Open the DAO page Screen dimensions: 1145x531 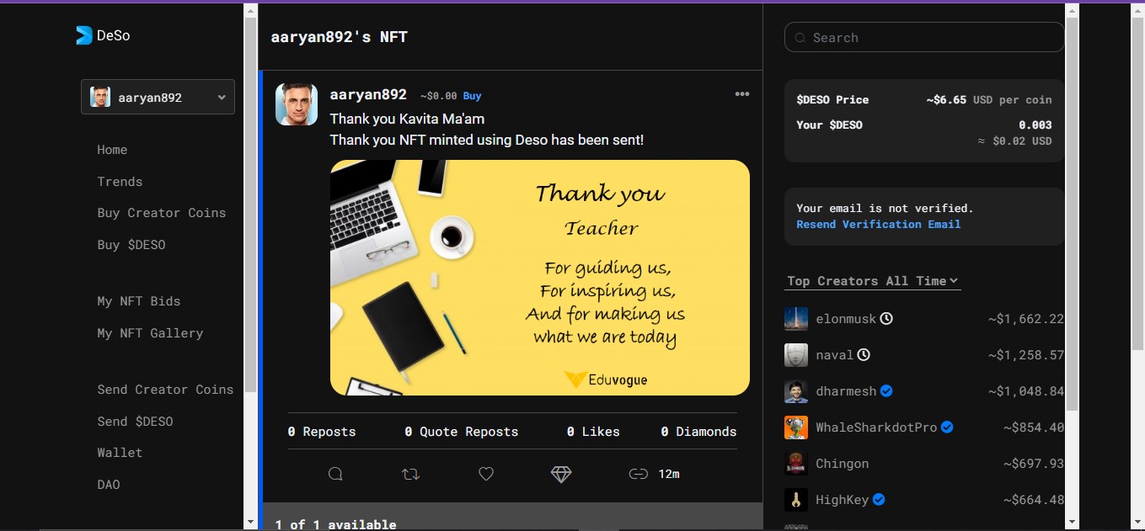pyautogui.click(x=109, y=485)
